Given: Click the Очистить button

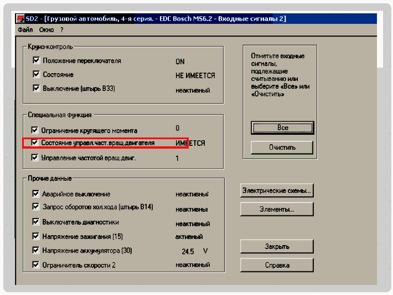Looking at the screenshot, I should (x=282, y=147).
